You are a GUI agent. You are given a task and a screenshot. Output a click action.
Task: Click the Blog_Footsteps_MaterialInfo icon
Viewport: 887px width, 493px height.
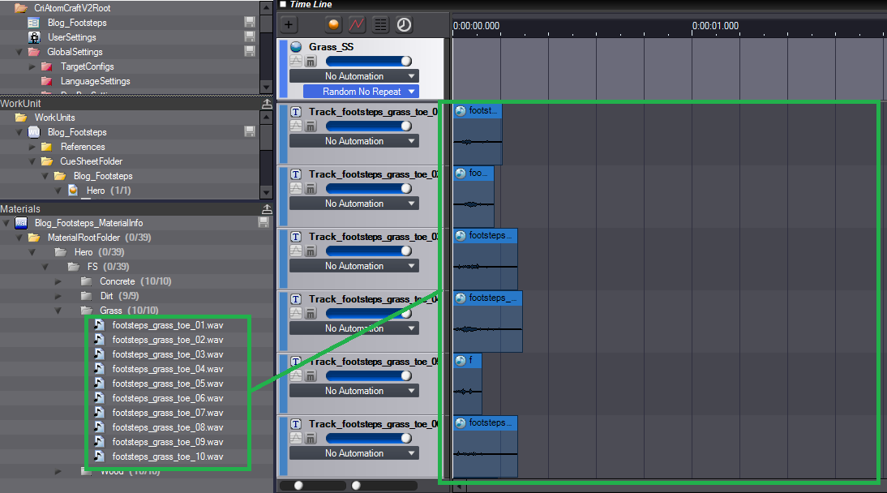point(22,223)
